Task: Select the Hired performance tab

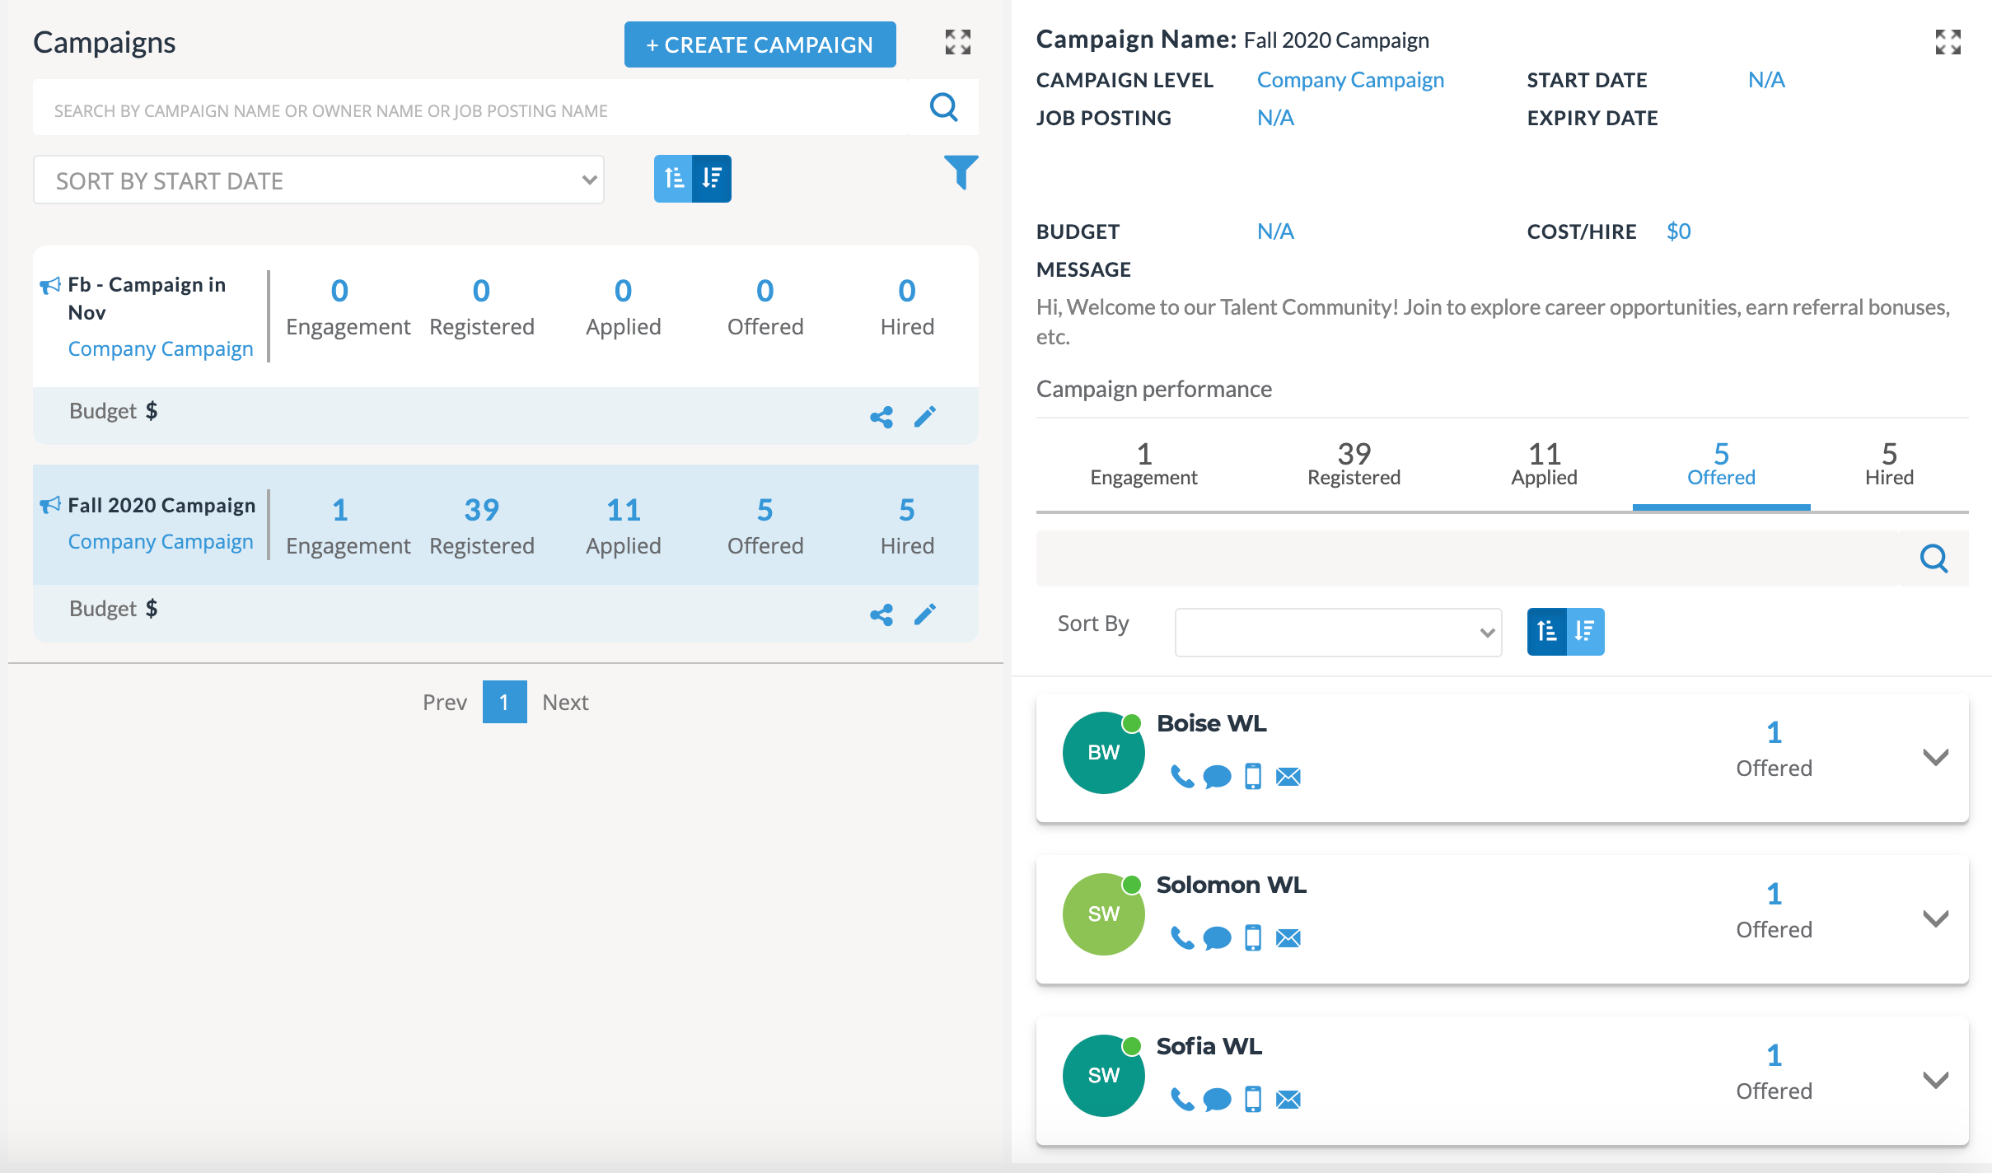Action: pos(1888,464)
